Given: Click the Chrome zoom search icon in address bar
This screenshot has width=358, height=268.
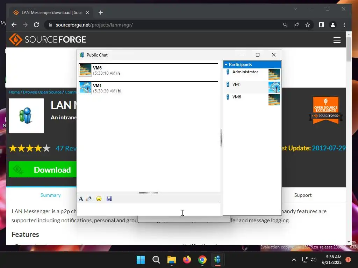Looking at the screenshot, I should tap(285, 25).
